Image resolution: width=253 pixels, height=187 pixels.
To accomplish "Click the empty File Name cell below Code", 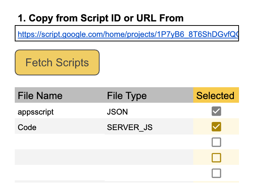I will coord(59,142).
